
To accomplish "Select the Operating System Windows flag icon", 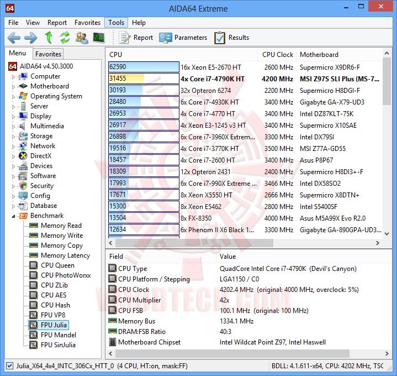I will pos(23,96).
